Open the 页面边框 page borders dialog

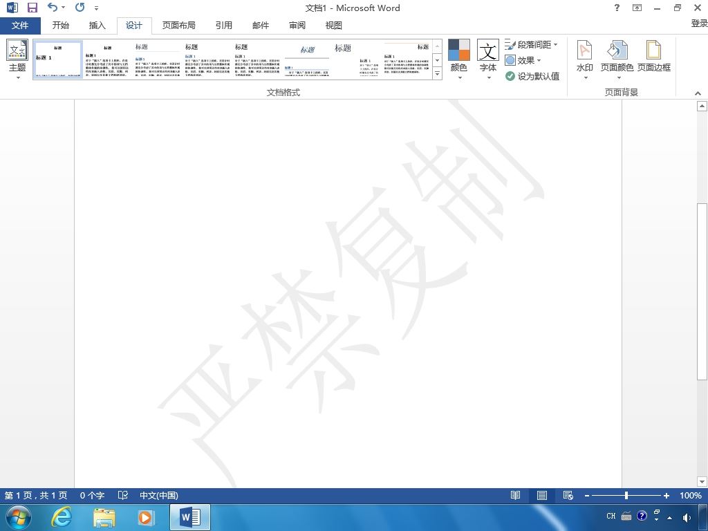[x=654, y=57]
